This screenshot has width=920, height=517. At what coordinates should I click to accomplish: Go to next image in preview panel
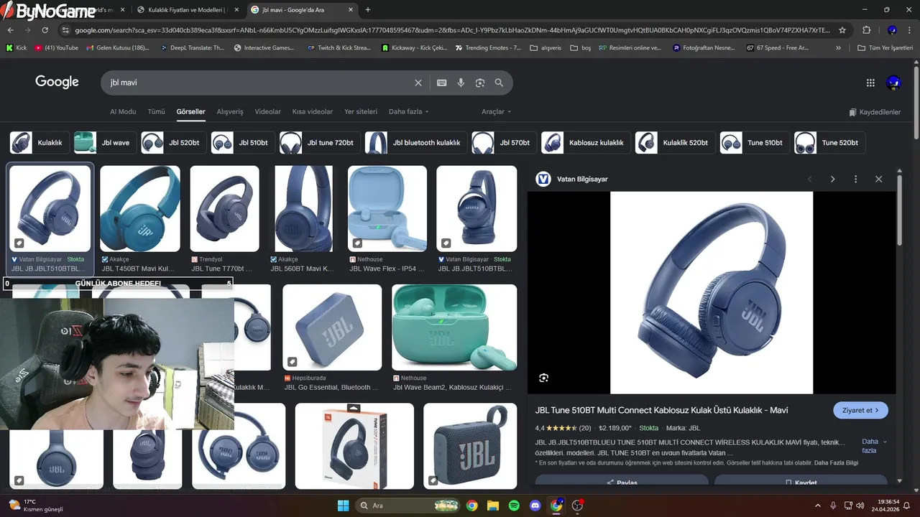click(832, 179)
